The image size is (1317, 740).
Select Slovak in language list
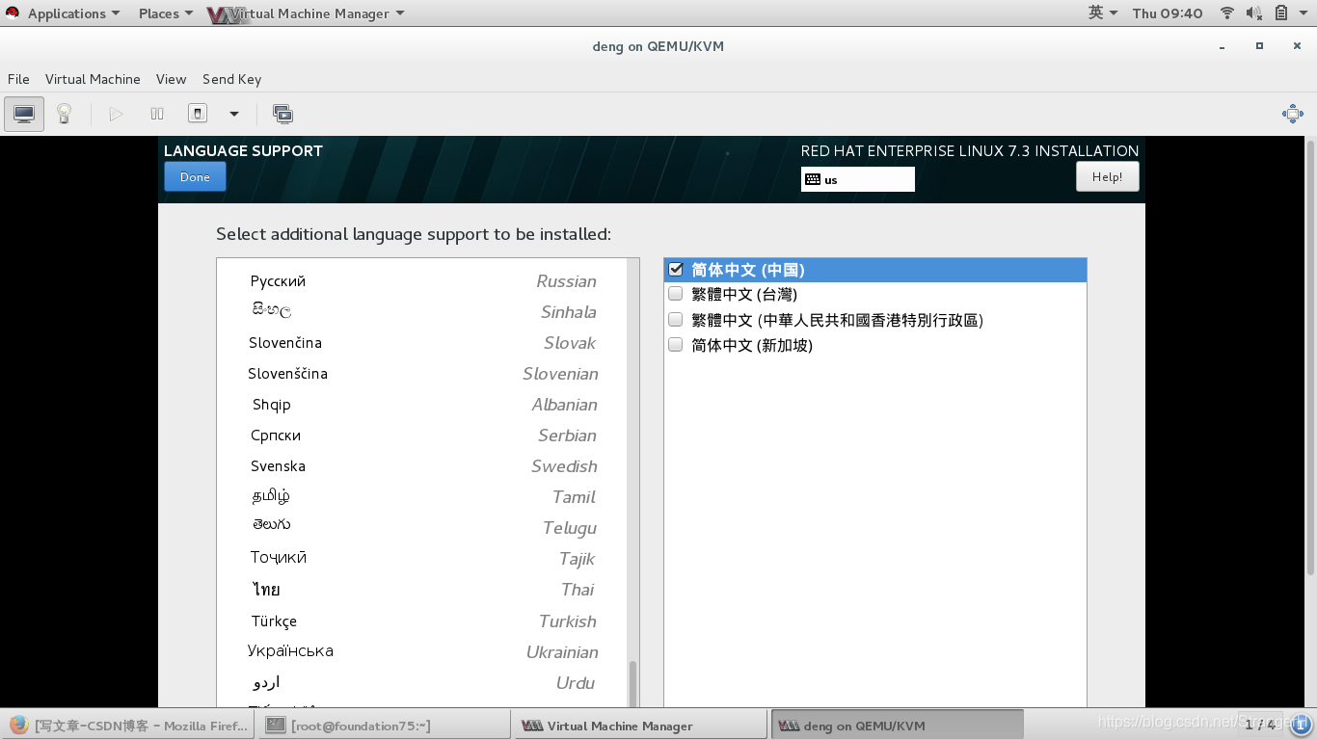pos(422,343)
